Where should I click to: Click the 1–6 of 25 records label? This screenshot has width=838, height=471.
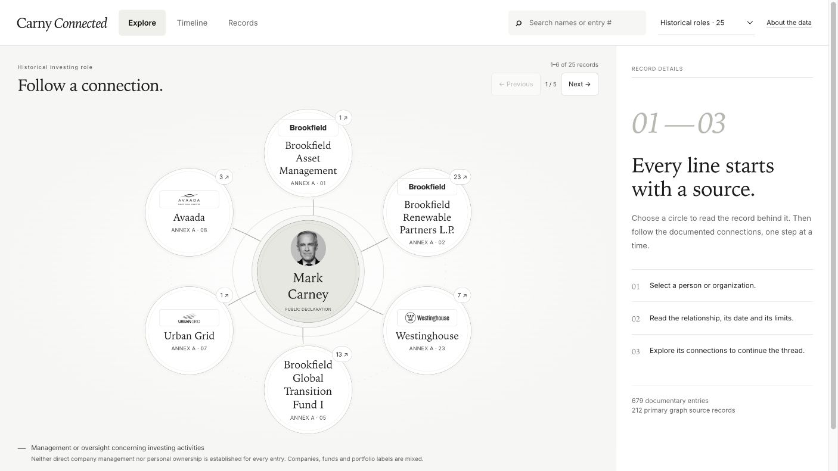tap(574, 64)
